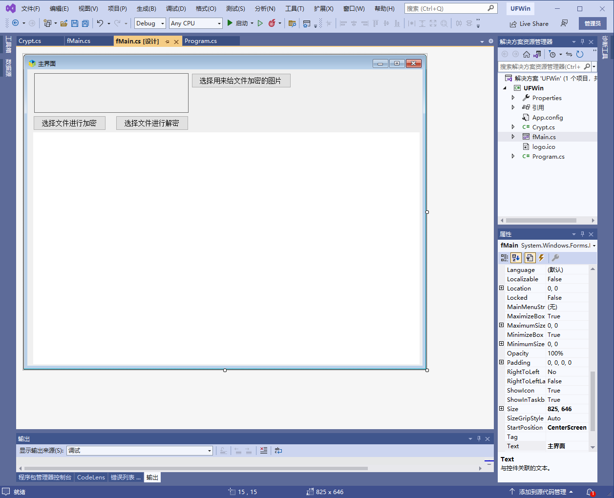Image resolution: width=614 pixels, height=498 pixels.
Task: Launch Hot Reload with the flame icon
Action: coord(272,23)
